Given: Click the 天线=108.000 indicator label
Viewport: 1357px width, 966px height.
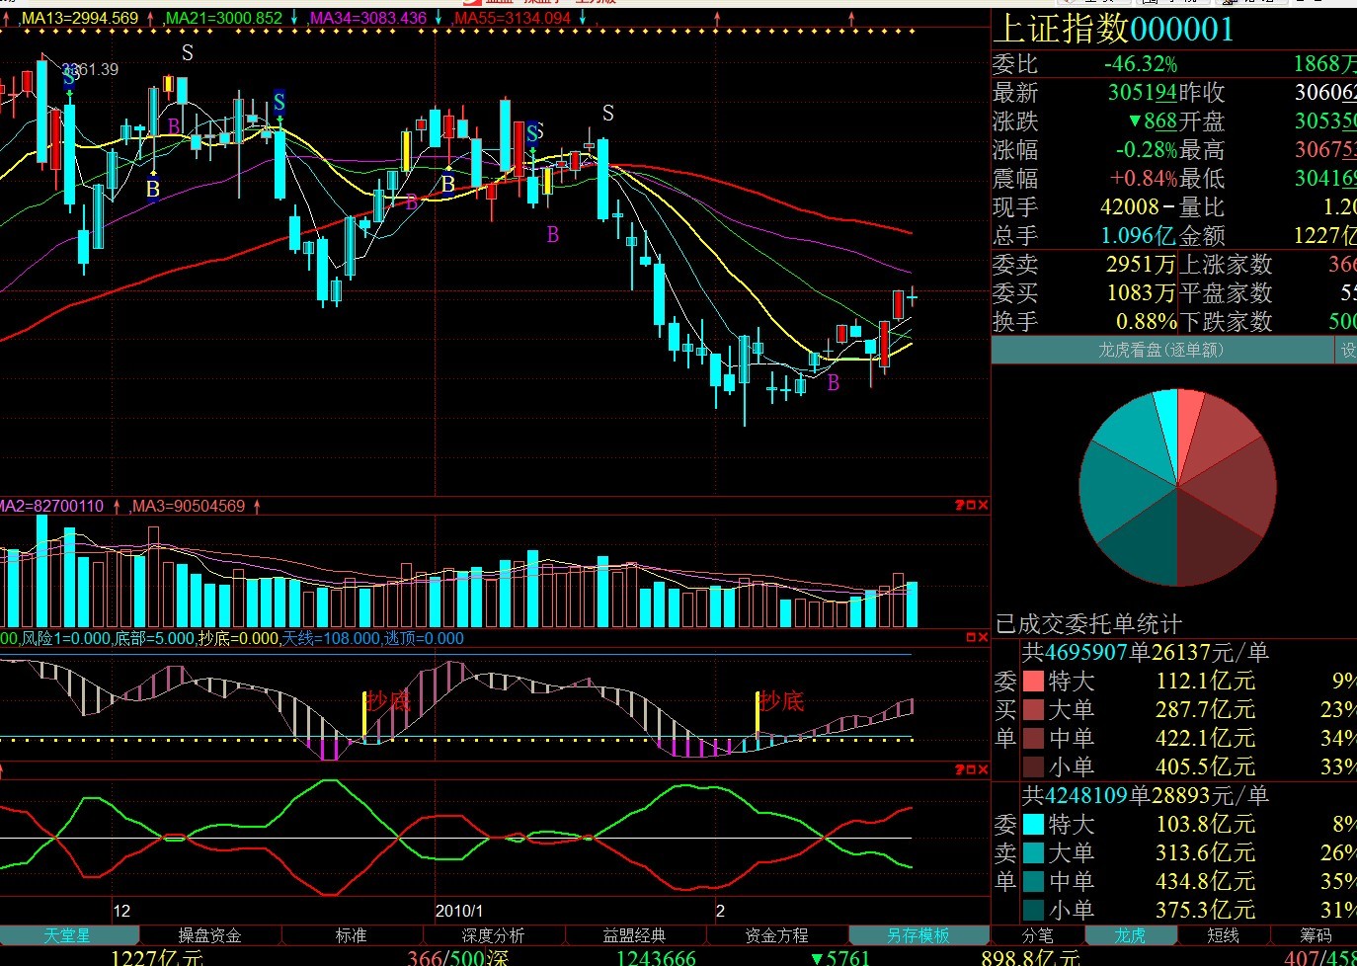Looking at the screenshot, I should 331,638.
